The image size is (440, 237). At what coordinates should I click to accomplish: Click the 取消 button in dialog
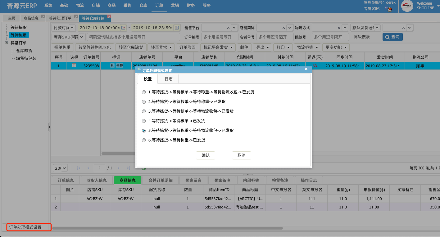point(242,155)
